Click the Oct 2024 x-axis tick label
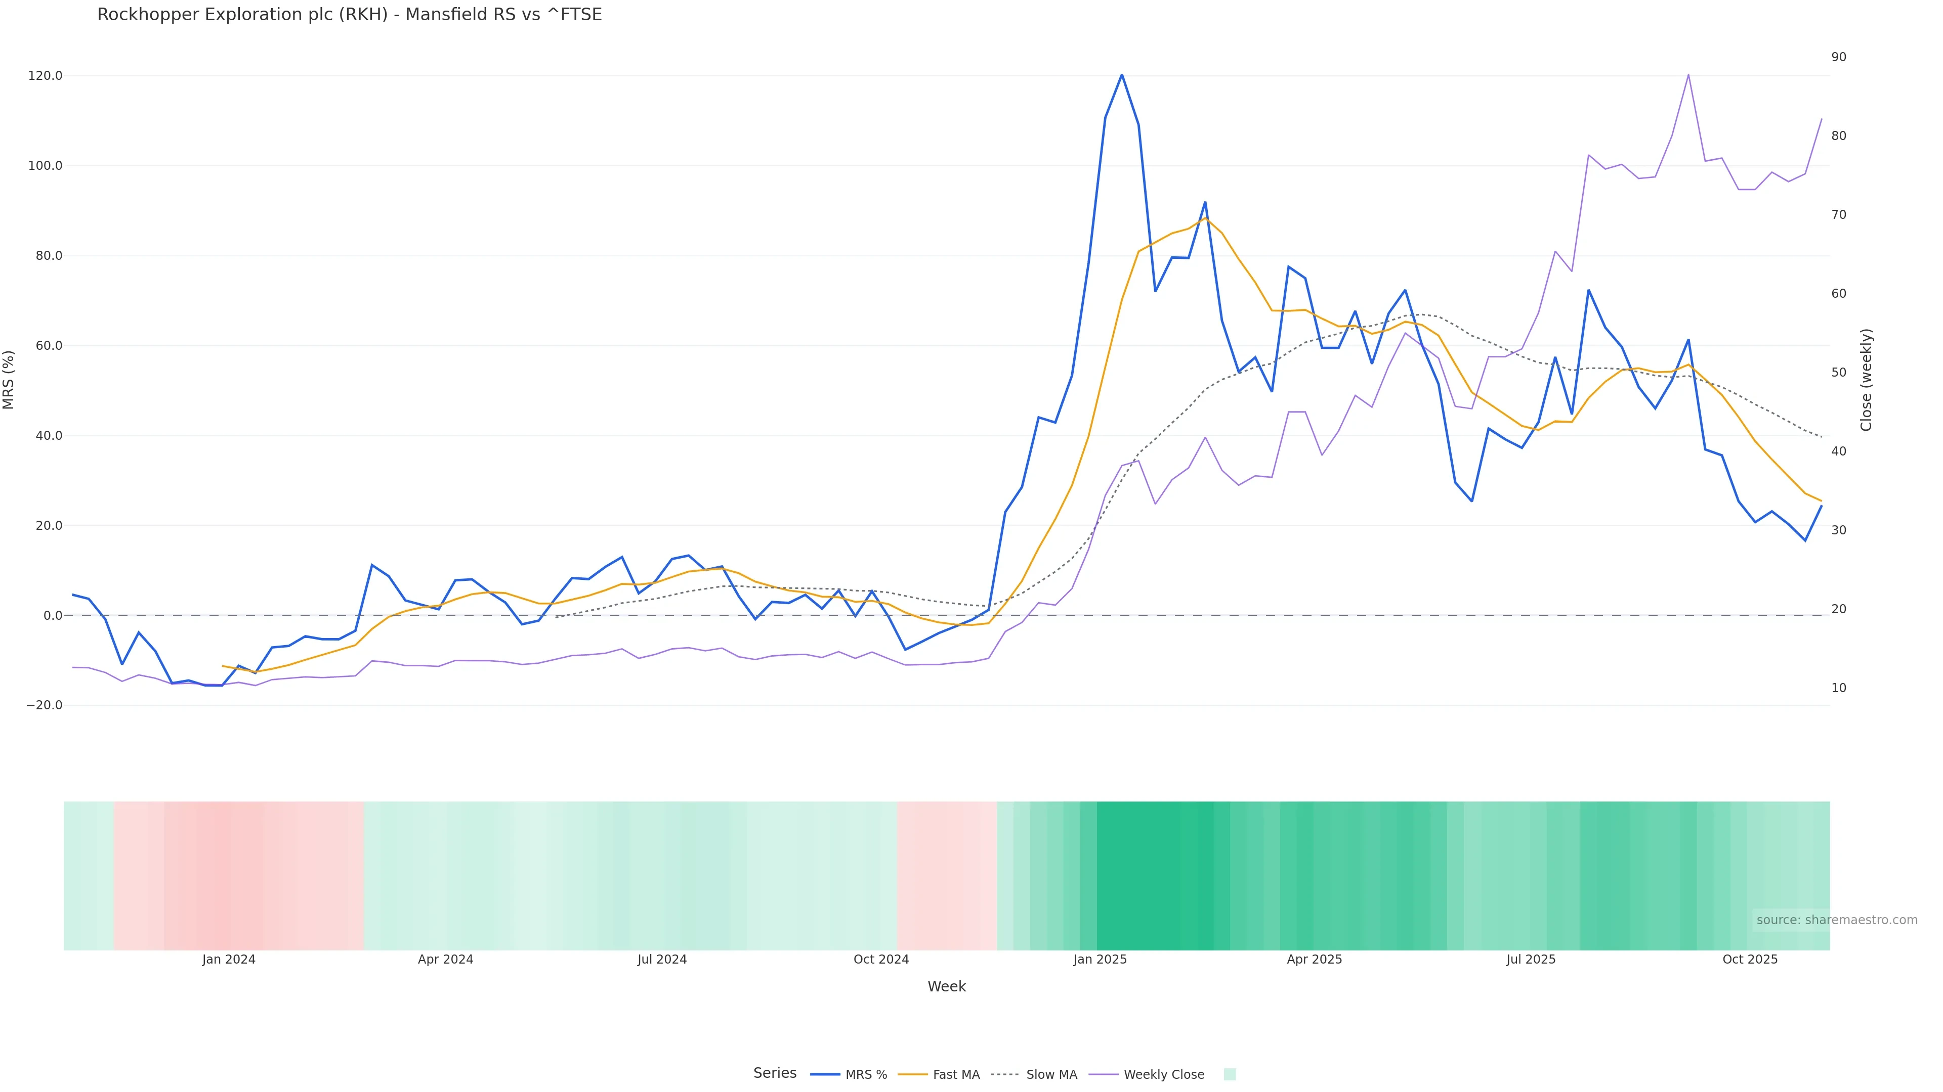 click(881, 960)
